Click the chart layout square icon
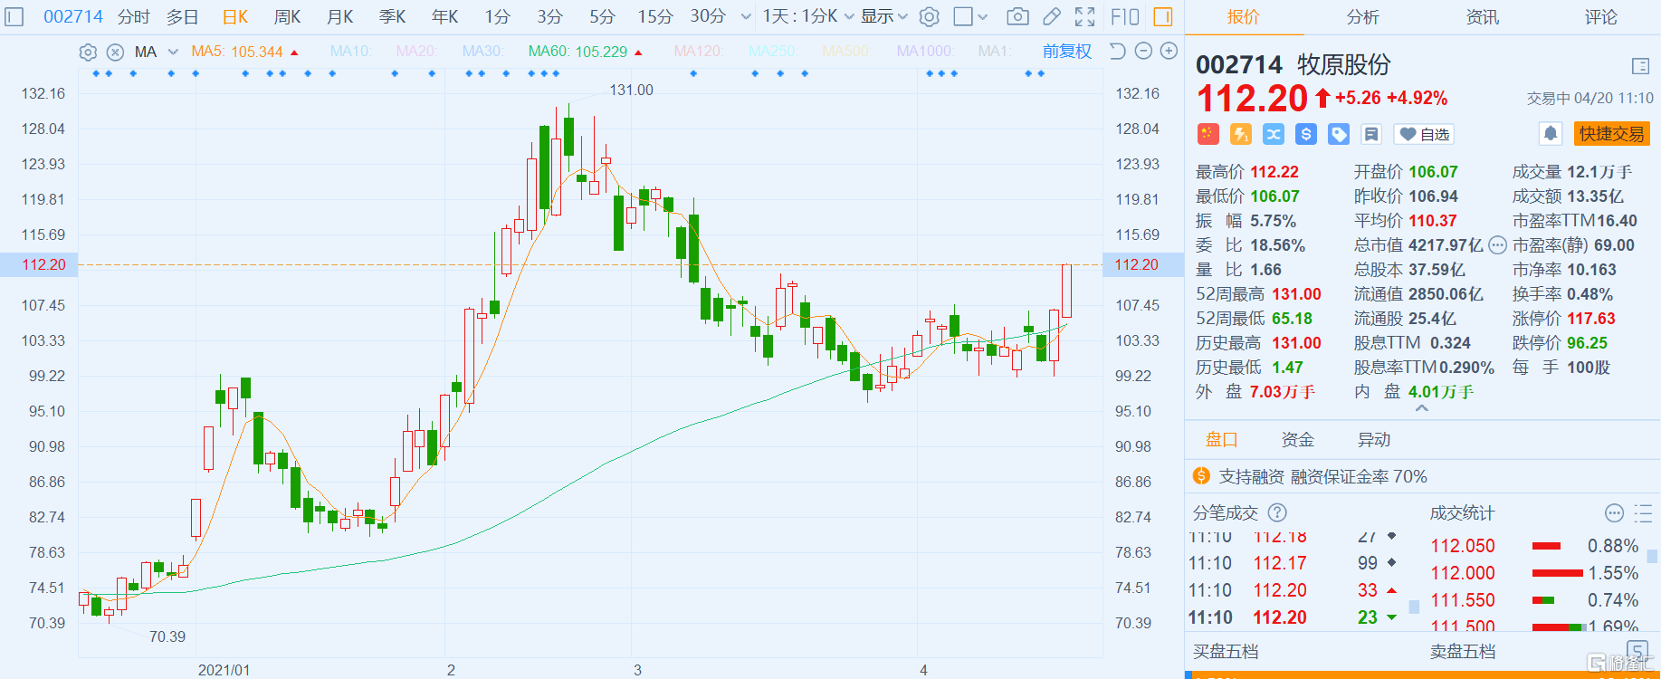 [x=963, y=16]
